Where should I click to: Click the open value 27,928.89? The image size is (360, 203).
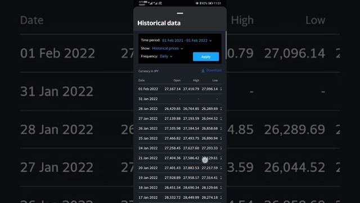(x=173, y=178)
